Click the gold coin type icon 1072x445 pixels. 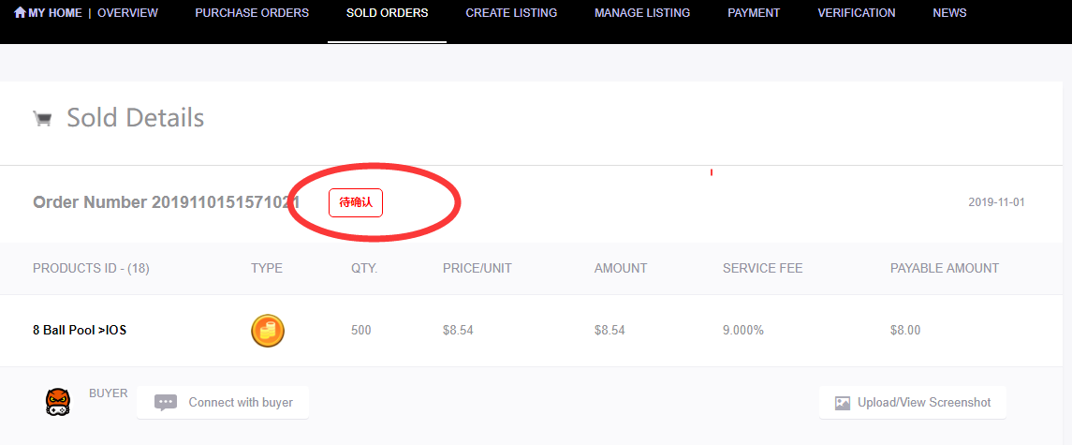click(x=268, y=331)
